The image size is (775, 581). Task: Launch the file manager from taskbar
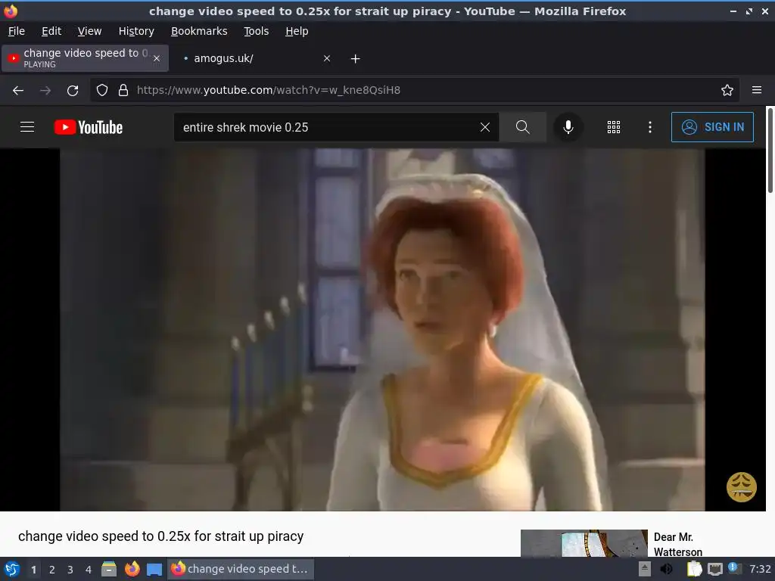[x=109, y=569]
